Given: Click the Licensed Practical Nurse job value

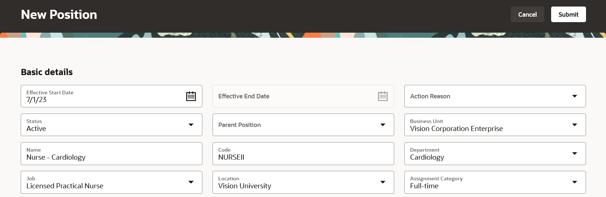Looking at the screenshot, I should point(65,186).
